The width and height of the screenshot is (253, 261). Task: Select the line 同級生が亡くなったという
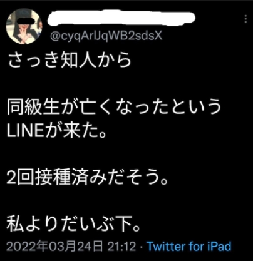click(x=114, y=107)
